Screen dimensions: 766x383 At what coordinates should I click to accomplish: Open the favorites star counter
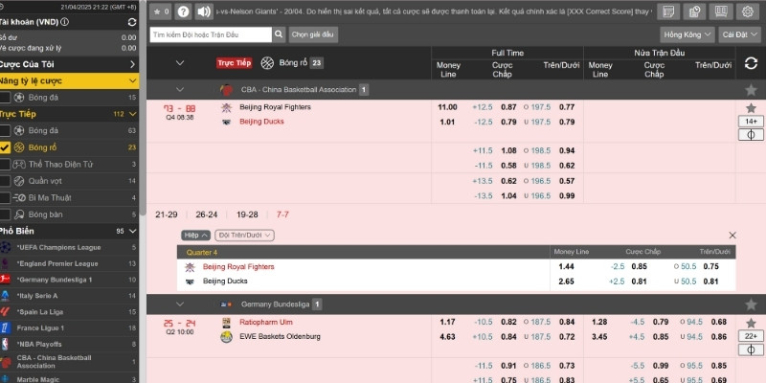pos(160,11)
